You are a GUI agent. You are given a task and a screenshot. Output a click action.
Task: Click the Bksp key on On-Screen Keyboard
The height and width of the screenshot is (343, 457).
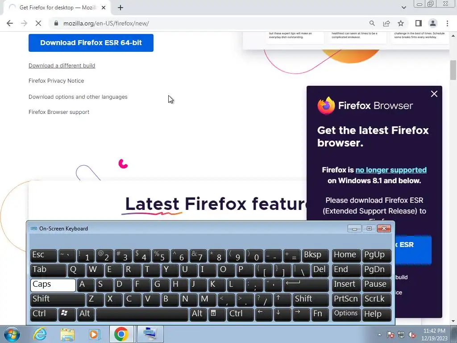coord(316,255)
